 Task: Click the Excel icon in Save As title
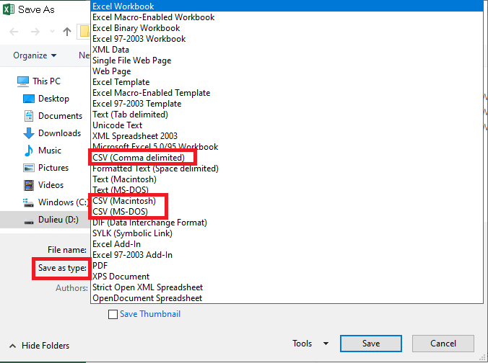(x=9, y=9)
